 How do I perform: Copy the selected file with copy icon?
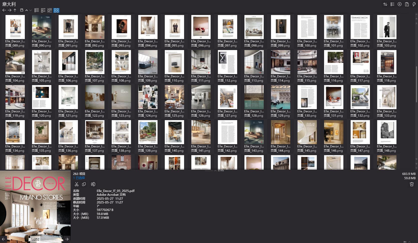84,184
